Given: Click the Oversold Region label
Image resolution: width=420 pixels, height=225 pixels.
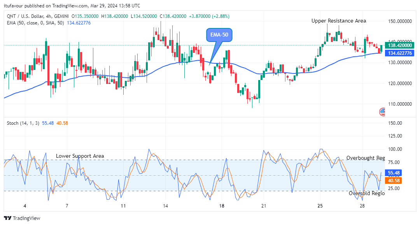Looking at the screenshot, I should tap(367, 193).
